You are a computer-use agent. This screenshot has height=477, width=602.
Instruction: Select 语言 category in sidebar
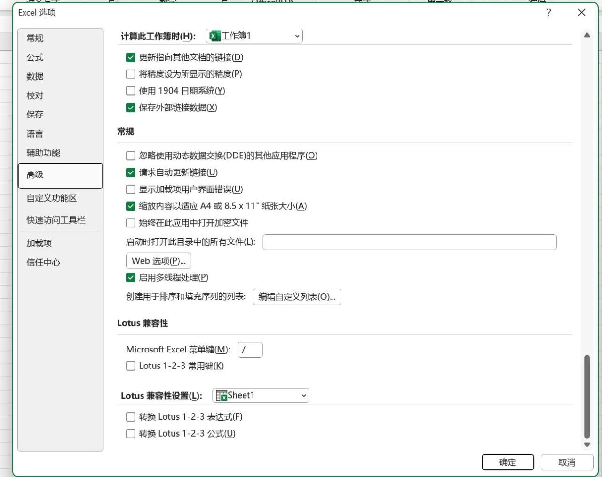pos(60,134)
